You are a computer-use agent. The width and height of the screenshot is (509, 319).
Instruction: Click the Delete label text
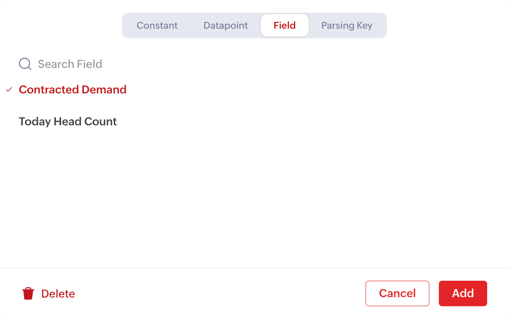[x=58, y=294]
